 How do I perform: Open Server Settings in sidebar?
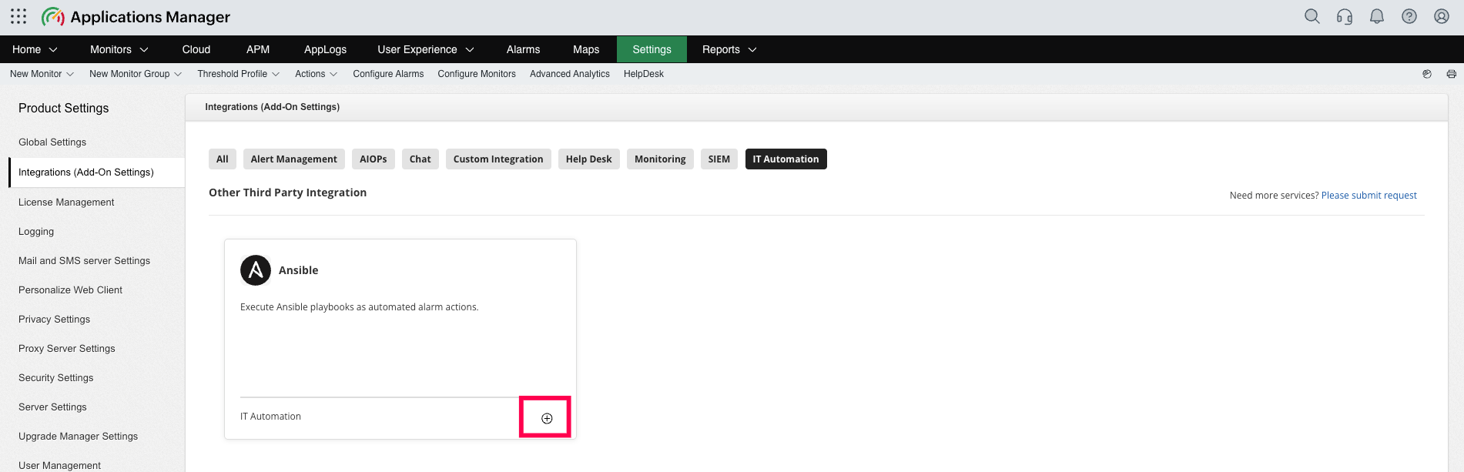(x=52, y=407)
